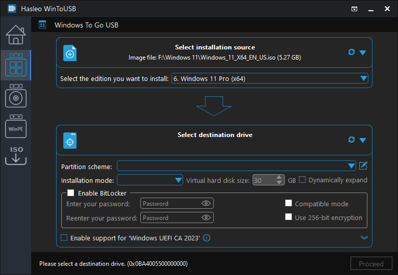Enable Compatible mode checkbox

(x=289, y=203)
